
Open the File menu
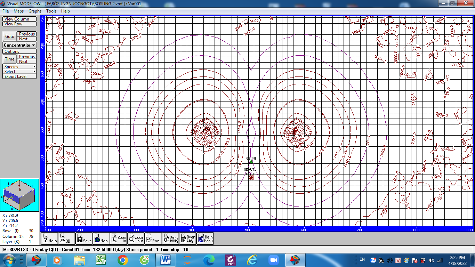pyautogui.click(x=6, y=11)
